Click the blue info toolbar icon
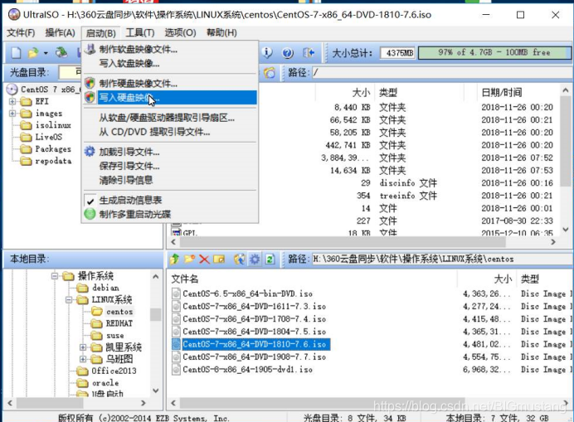 [x=268, y=53]
